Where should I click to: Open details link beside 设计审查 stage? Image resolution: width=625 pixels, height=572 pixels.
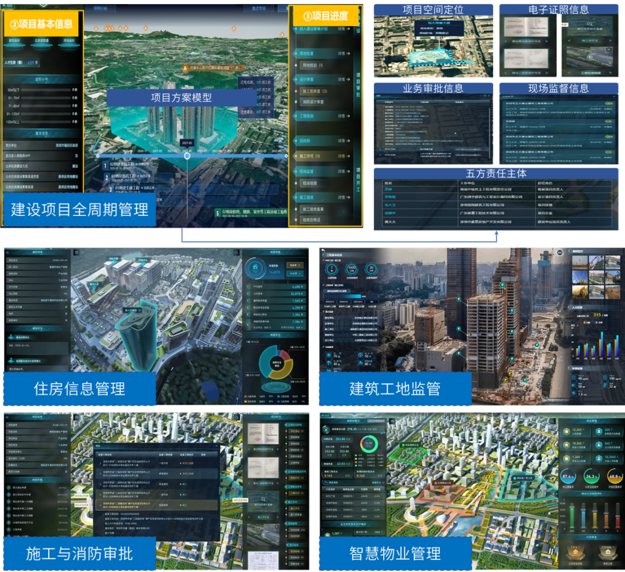[x=344, y=79]
